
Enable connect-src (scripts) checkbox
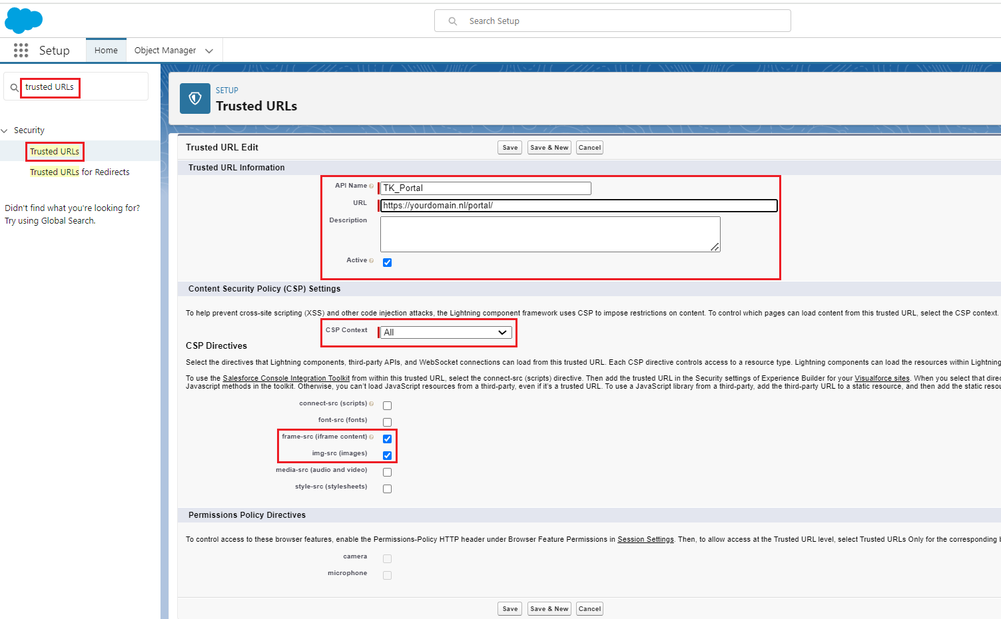coord(387,405)
